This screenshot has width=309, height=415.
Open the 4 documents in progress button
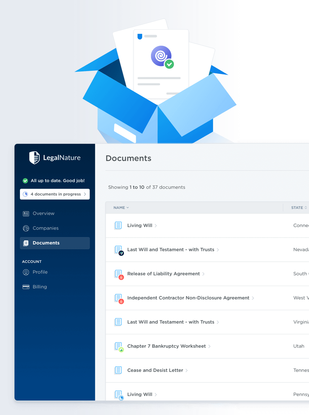[55, 194]
